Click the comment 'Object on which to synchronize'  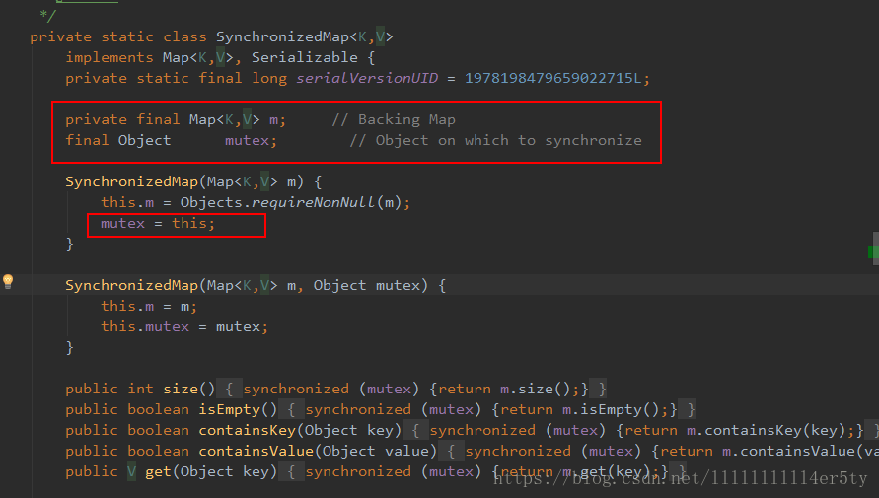click(x=508, y=141)
